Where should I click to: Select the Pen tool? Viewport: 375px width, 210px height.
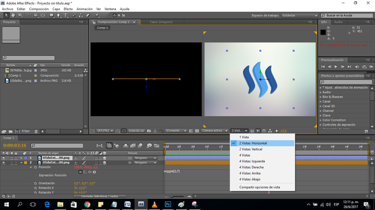click(59, 15)
